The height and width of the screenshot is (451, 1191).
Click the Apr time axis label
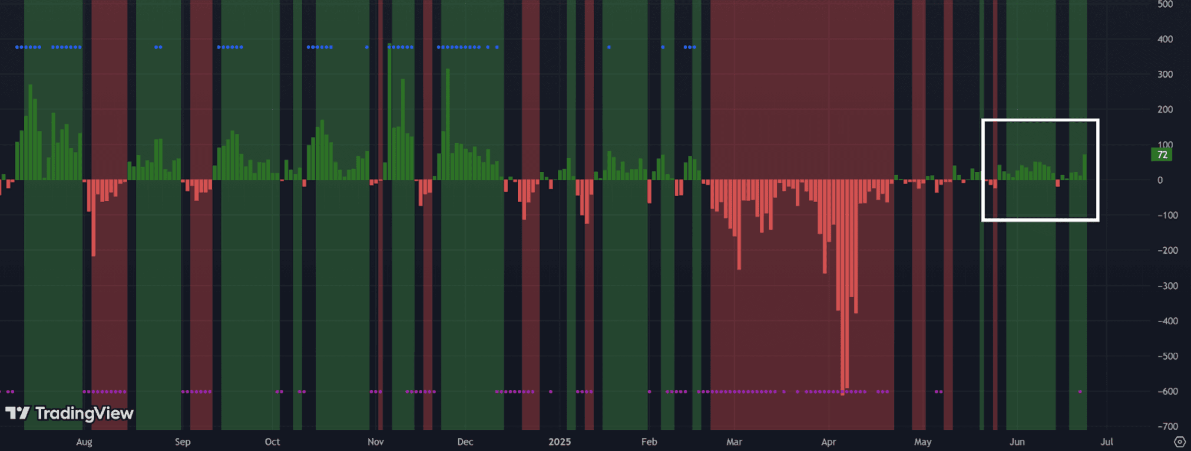tap(828, 442)
